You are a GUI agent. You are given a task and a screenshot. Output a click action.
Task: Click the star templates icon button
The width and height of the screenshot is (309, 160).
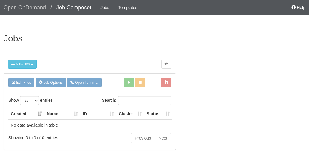coord(166,64)
